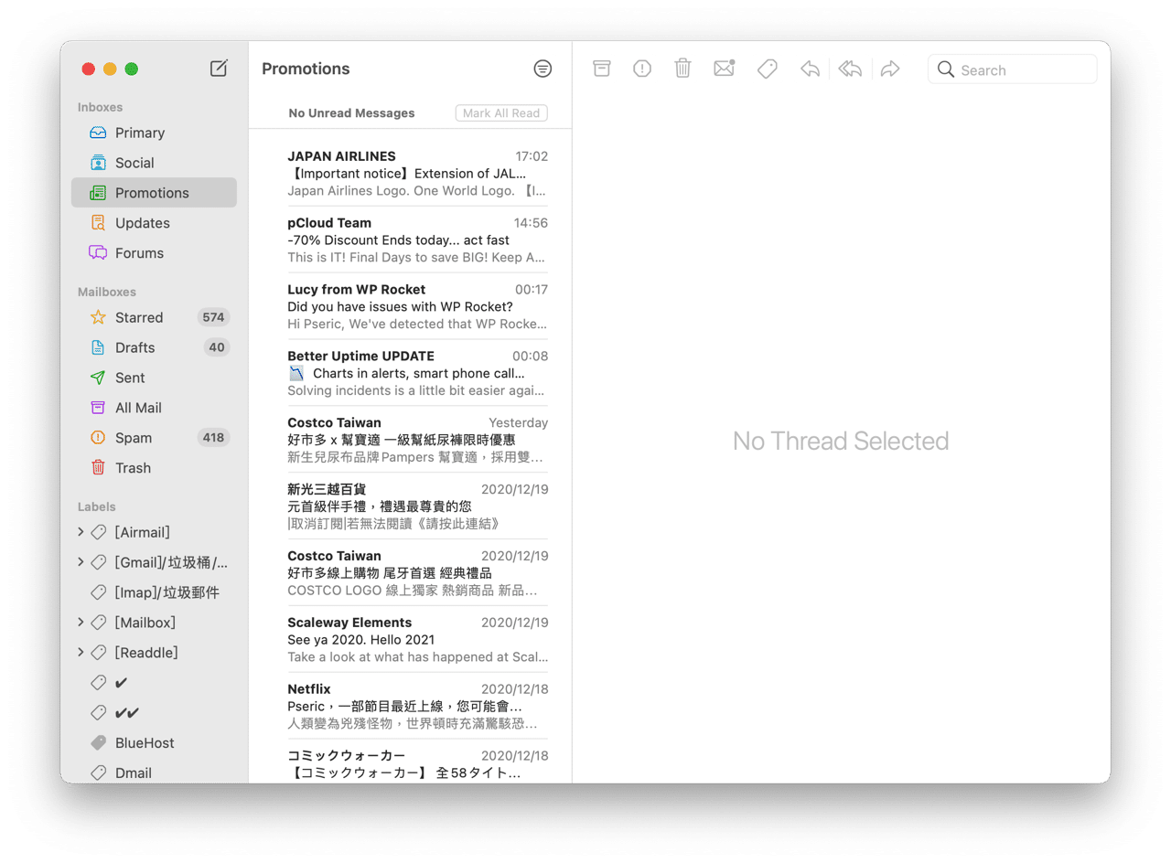Click the Trash toolbar icon

(x=682, y=69)
